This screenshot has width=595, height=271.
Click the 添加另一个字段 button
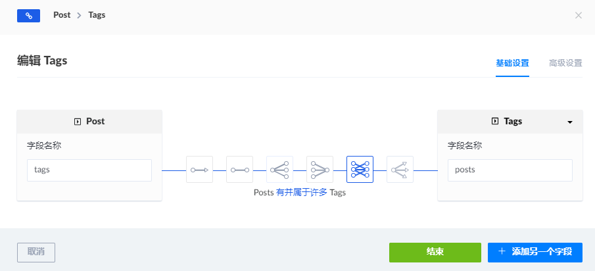pos(535,253)
